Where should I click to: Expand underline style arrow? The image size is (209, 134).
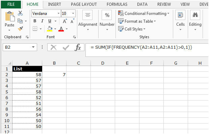click(55, 21)
